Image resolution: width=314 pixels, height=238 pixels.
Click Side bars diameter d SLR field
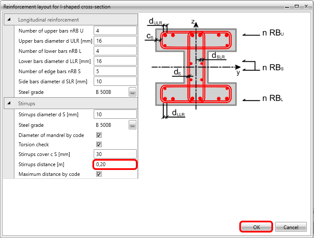coord(115,81)
